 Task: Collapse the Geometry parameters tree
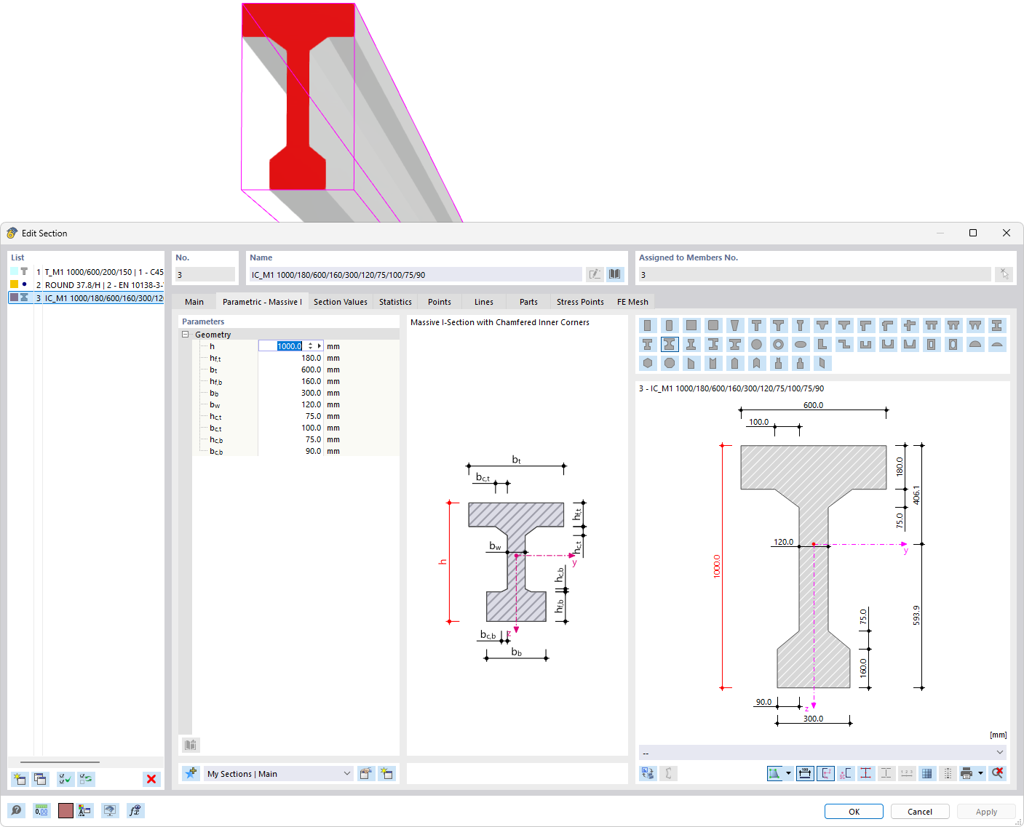pyautogui.click(x=186, y=334)
